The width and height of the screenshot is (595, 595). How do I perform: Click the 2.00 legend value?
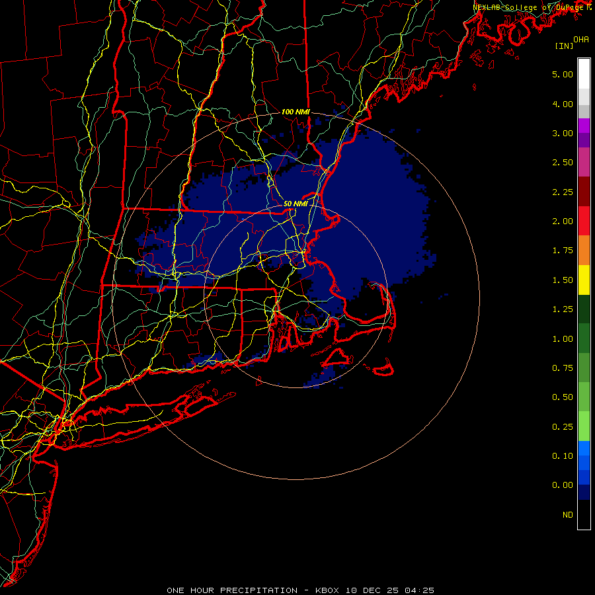pos(563,221)
